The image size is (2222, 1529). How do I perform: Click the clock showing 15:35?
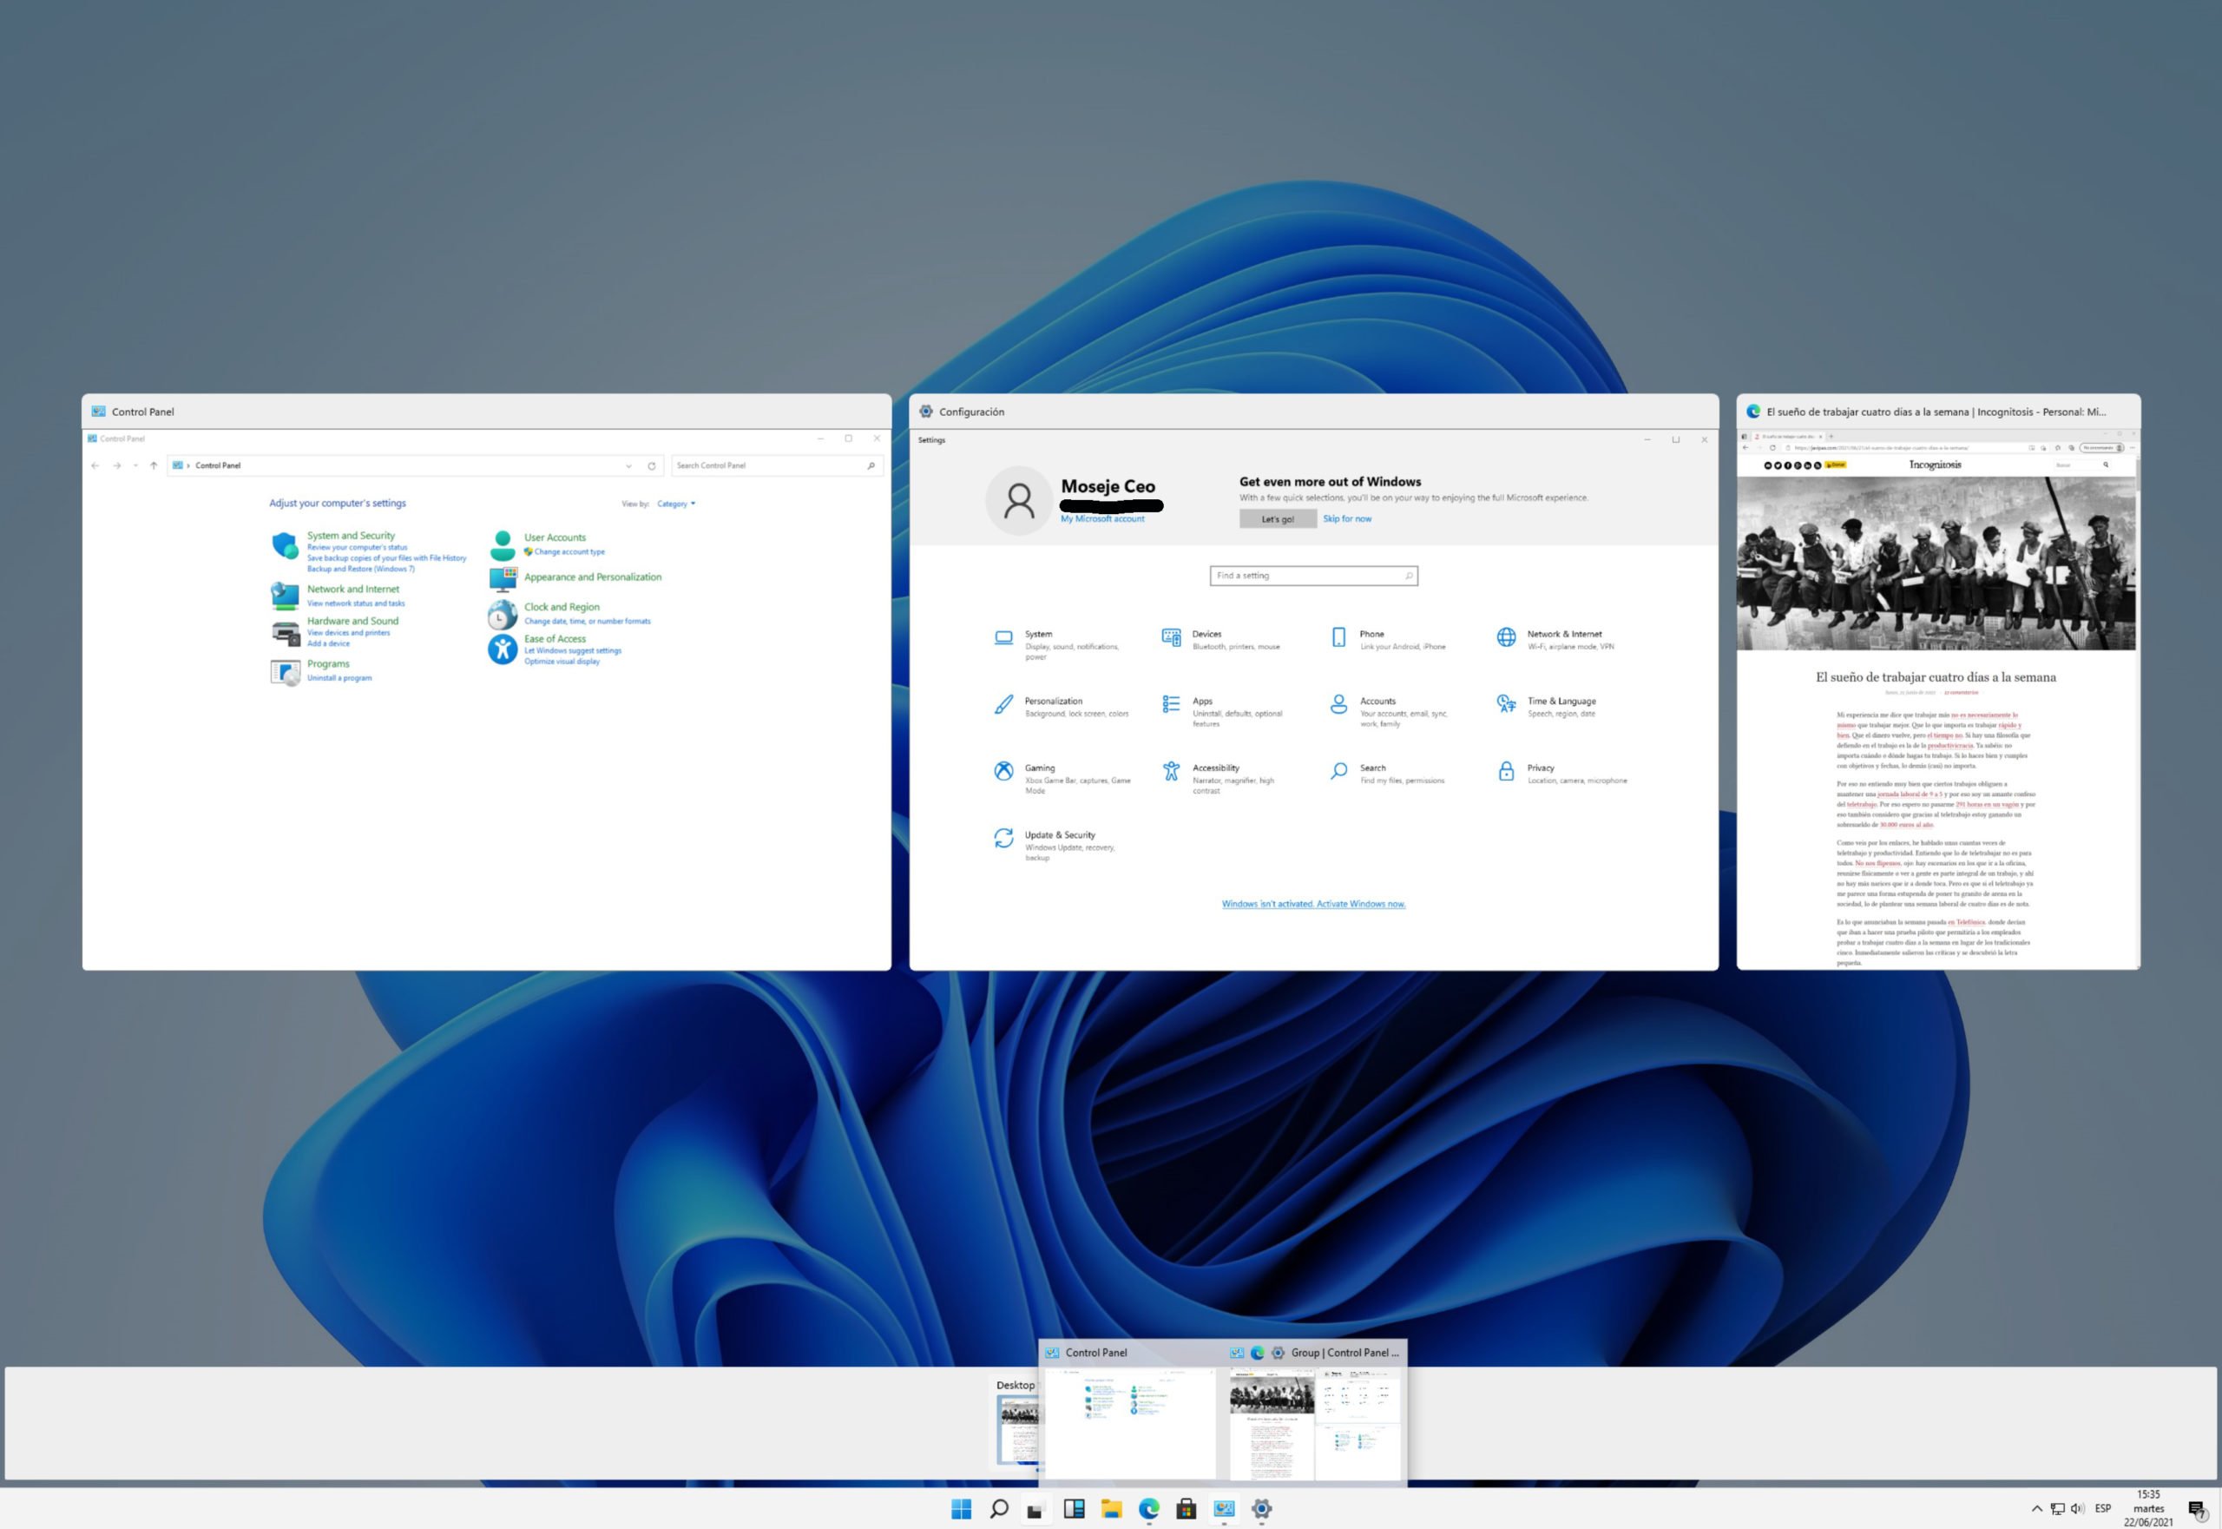tap(2148, 1508)
